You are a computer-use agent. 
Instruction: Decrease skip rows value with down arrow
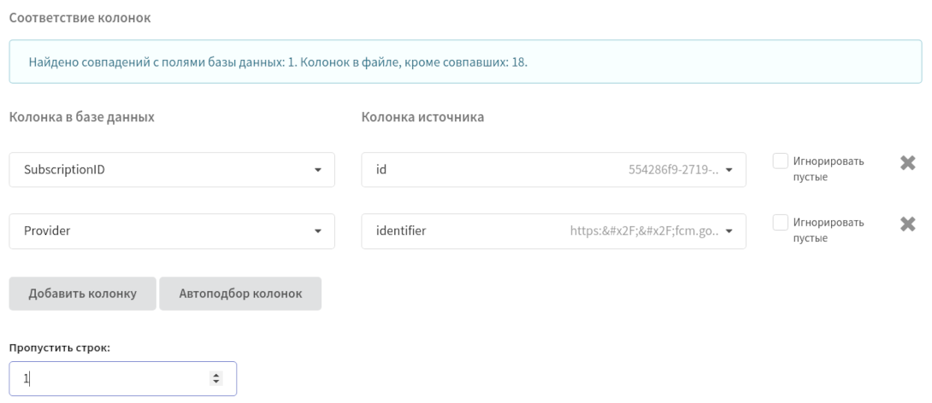tap(216, 381)
